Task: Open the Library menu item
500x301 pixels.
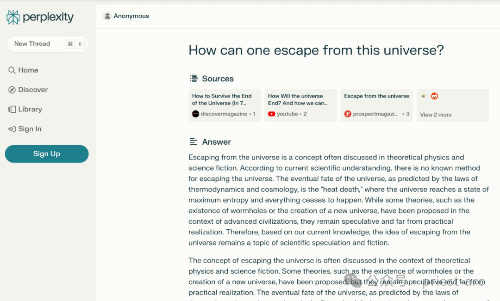Action: point(30,110)
